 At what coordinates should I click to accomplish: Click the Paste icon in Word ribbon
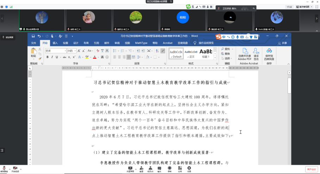[33, 52]
